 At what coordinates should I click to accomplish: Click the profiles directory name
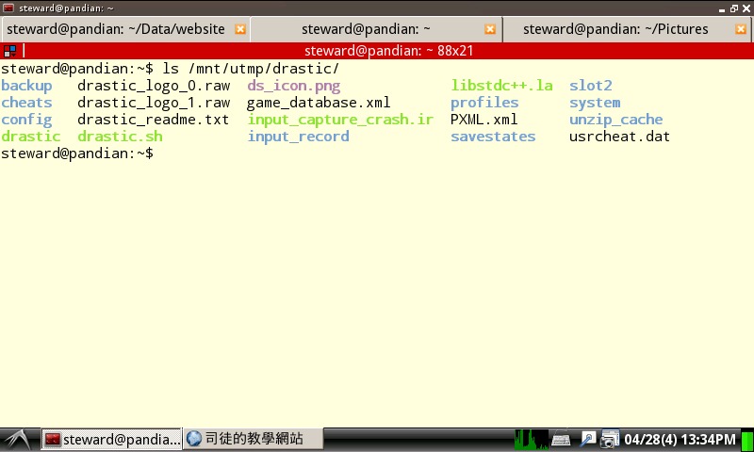pyautogui.click(x=484, y=103)
